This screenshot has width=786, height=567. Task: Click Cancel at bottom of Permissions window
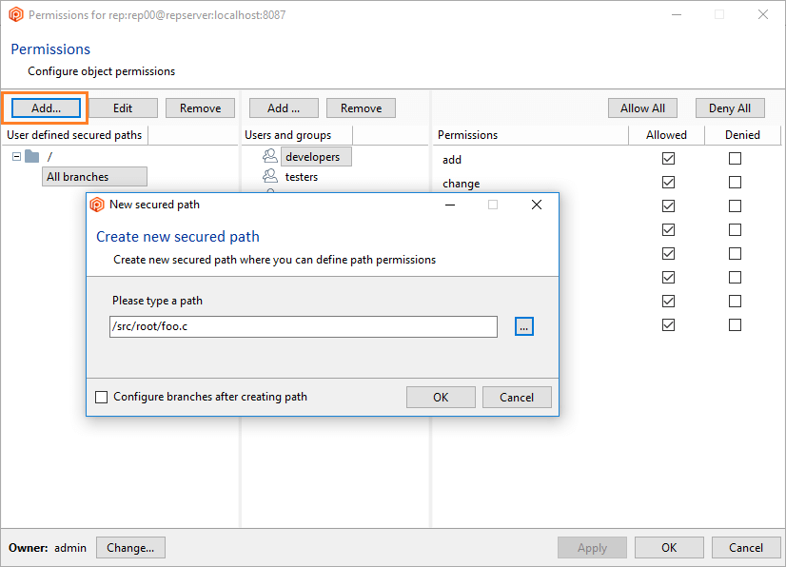[x=746, y=547]
